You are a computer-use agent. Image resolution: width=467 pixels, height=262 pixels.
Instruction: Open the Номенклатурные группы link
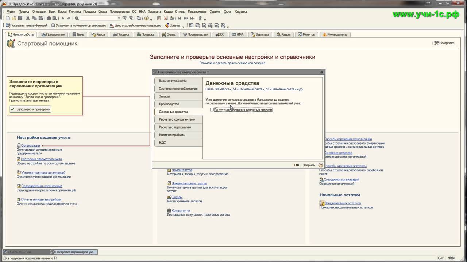click(189, 183)
